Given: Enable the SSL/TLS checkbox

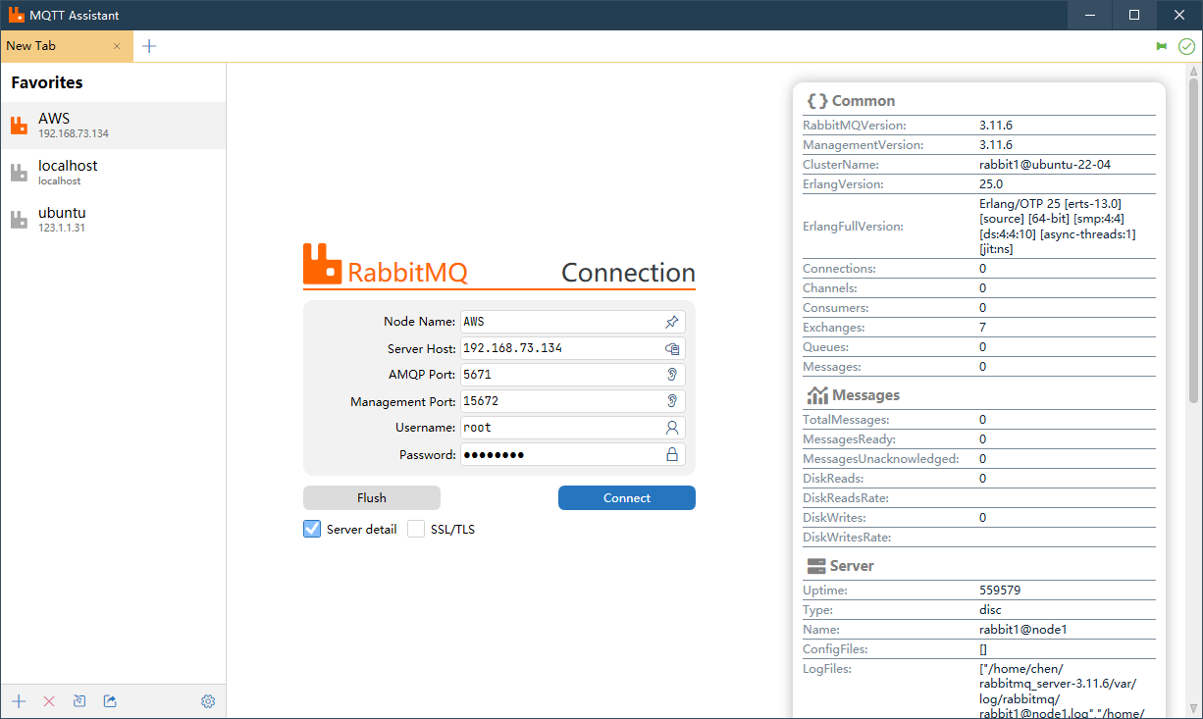Looking at the screenshot, I should click(x=416, y=529).
